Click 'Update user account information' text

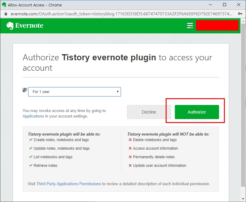tap(160, 166)
